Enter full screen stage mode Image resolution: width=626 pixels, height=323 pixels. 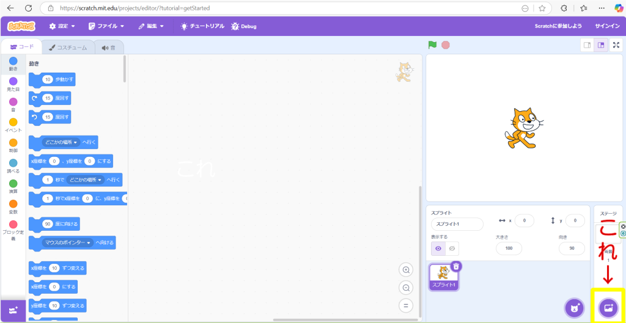coord(616,45)
